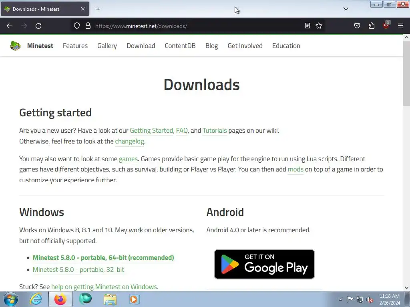Show hidden tray icons arrow

340,299
